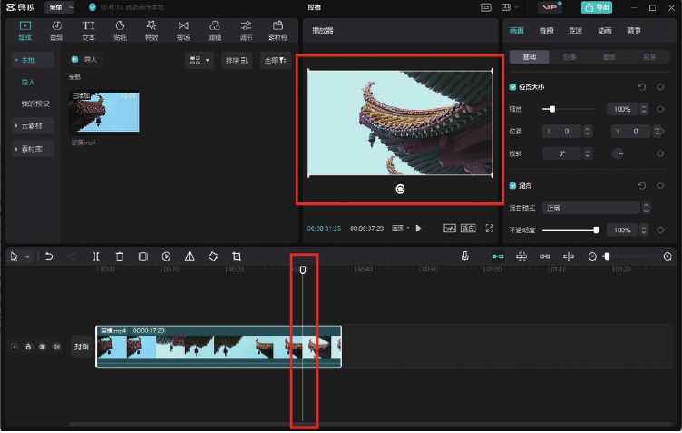Image resolution: width=682 pixels, height=433 pixels.
Task: Click the crop tool in timeline toolbar
Action: coord(237,257)
